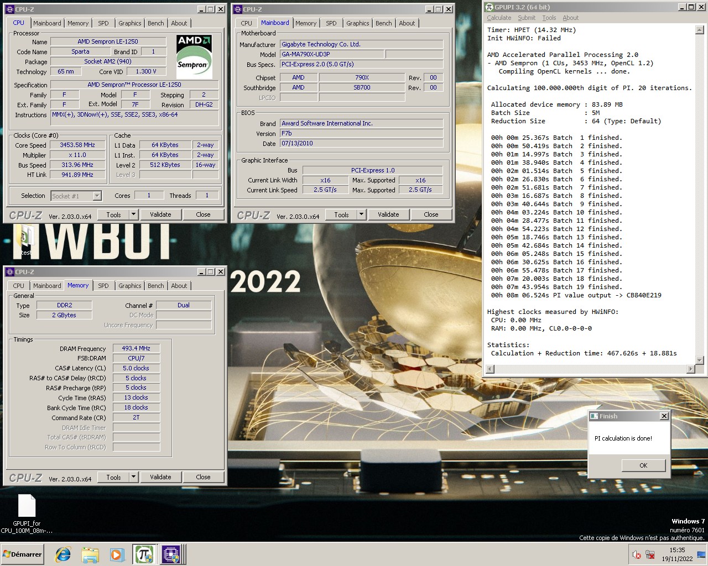Click Validate in CPU-Z Memory window

pos(160,477)
